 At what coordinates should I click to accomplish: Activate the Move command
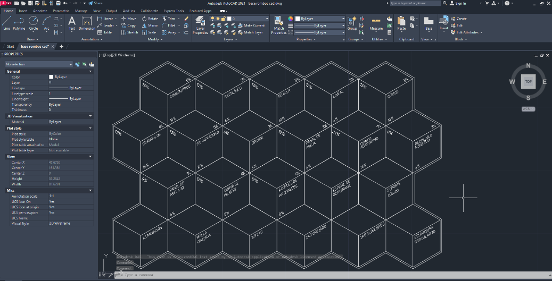(129, 19)
